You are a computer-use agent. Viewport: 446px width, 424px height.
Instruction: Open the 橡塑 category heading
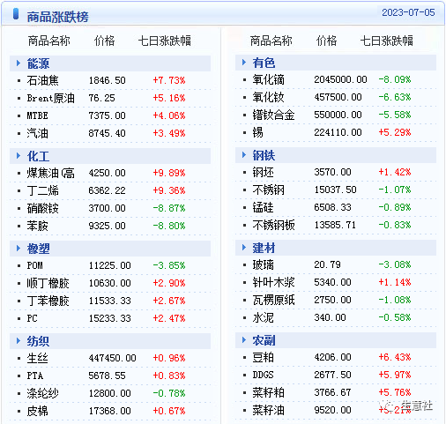coord(38,249)
